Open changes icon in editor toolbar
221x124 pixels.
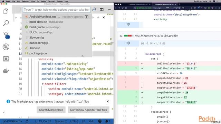pos(94,9)
